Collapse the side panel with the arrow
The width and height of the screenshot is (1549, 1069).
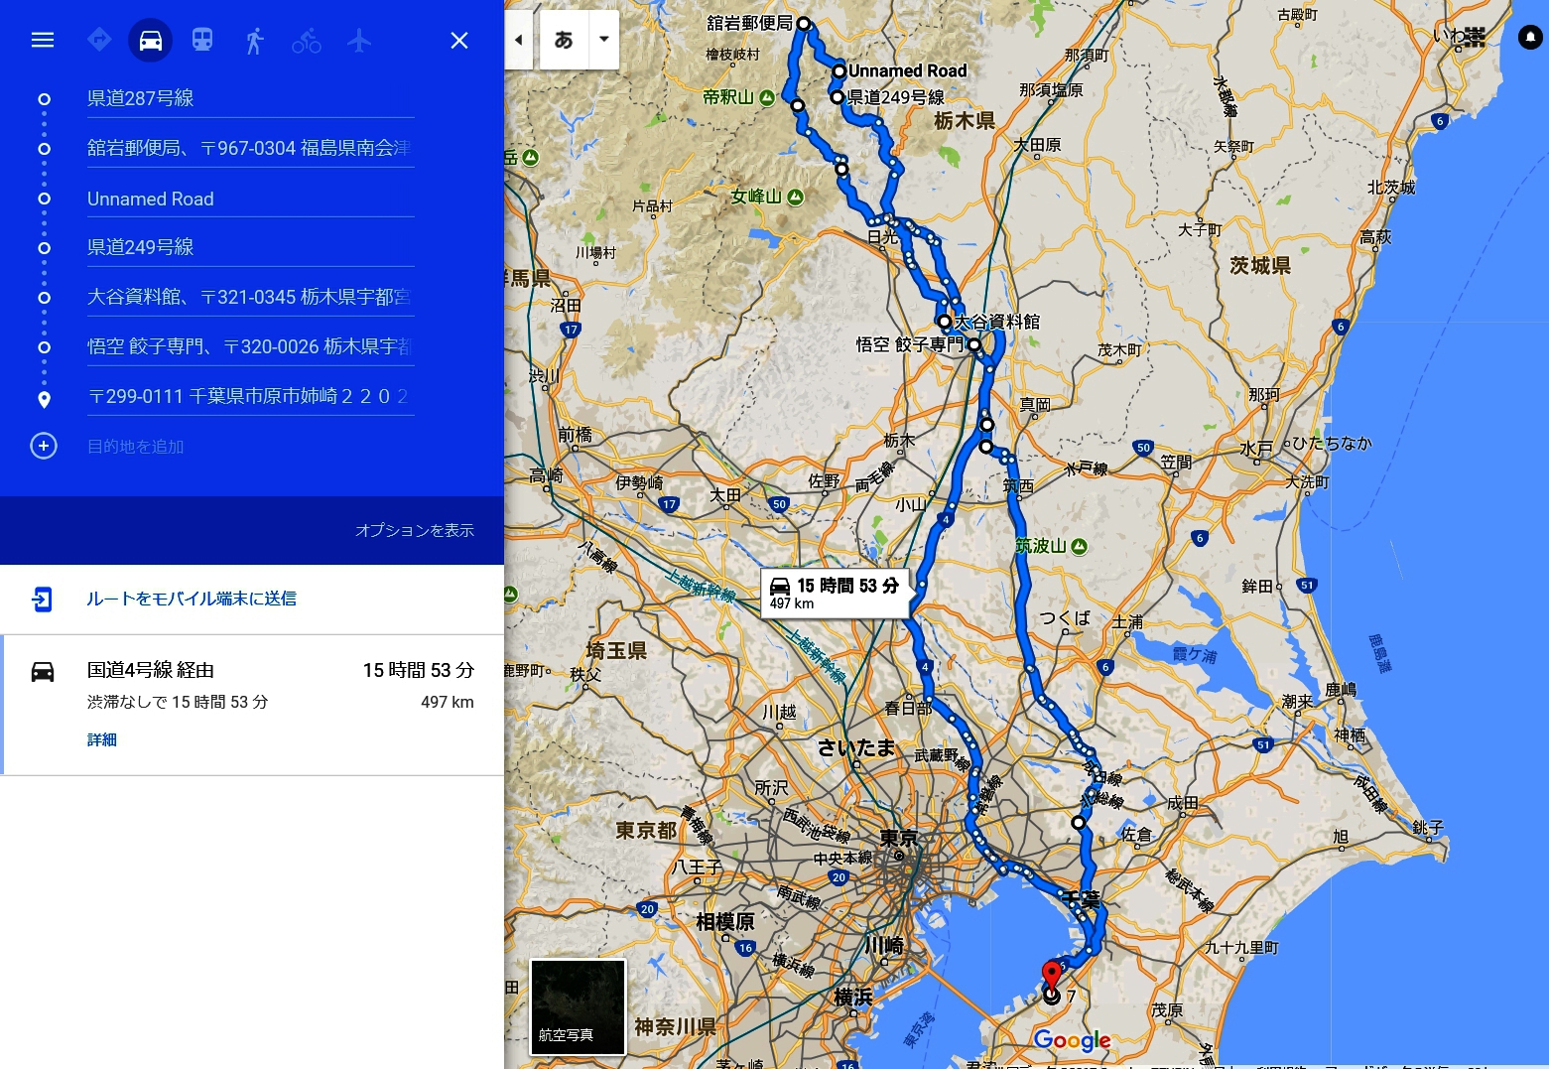click(x=518, y=40)
